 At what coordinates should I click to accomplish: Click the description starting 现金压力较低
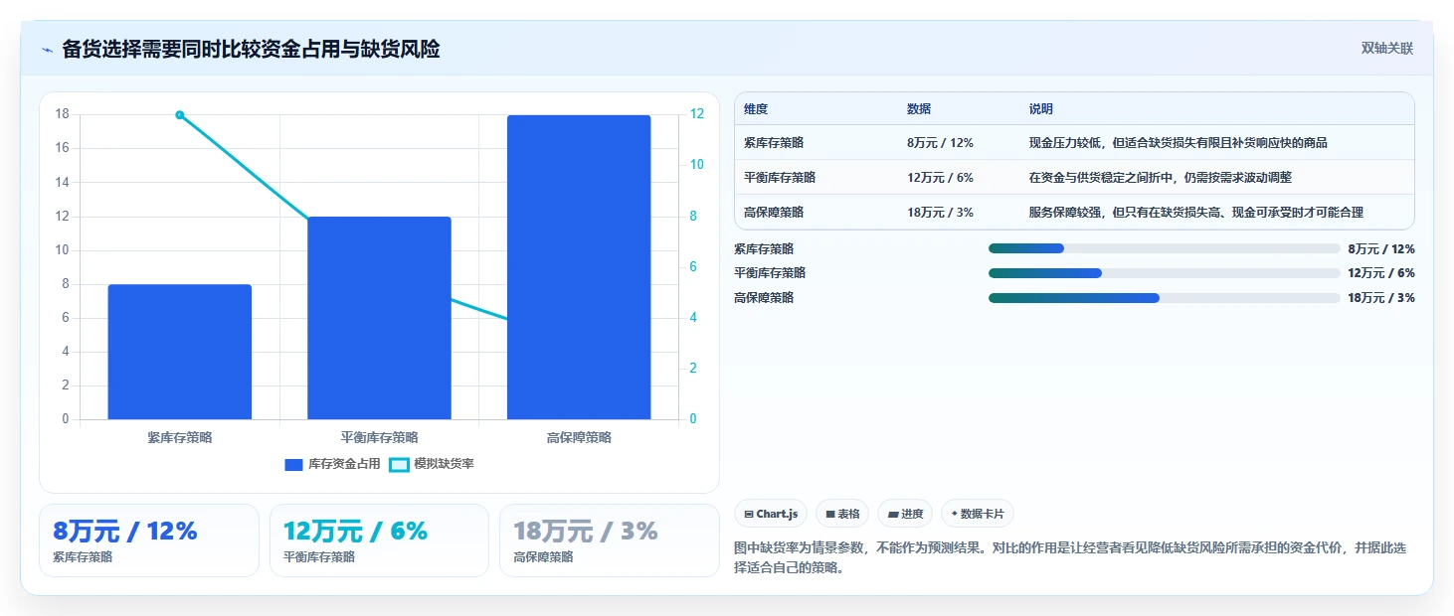(x=1179, y=143)
